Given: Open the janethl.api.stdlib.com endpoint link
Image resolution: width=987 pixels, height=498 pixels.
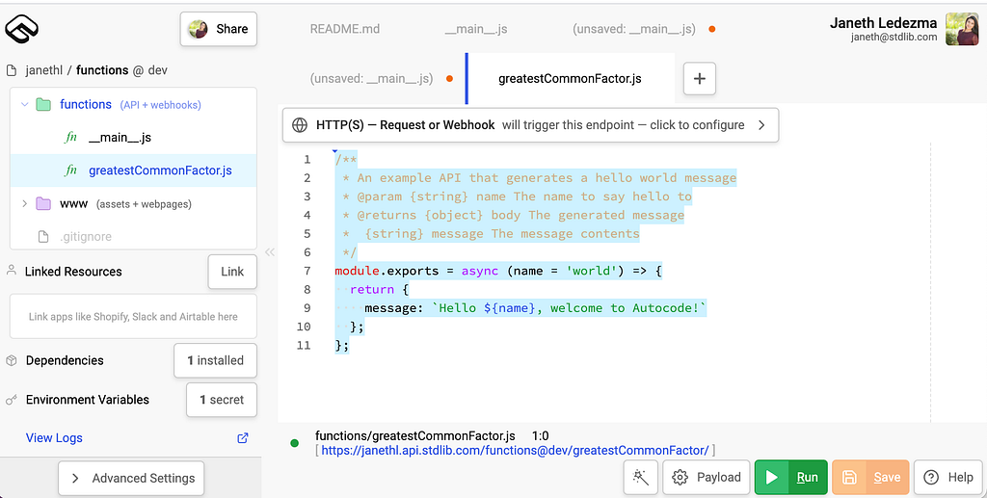Looking at the screenshot, I should tap(515, 450).
